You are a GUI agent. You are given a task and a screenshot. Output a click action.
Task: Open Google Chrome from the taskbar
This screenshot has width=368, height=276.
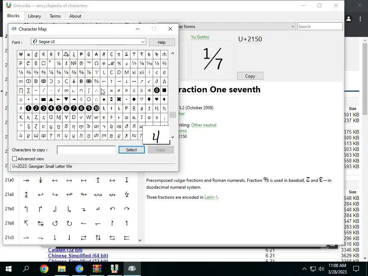[x=44, y=269]
